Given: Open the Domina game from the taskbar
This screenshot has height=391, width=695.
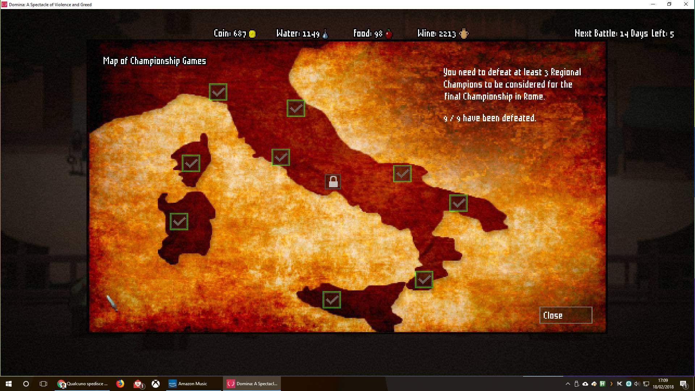Looking at the screenshot, I should [x=252, y=384].
